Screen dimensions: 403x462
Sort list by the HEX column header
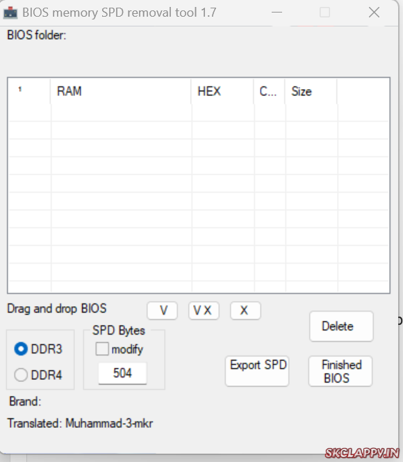tap(222, 91)
